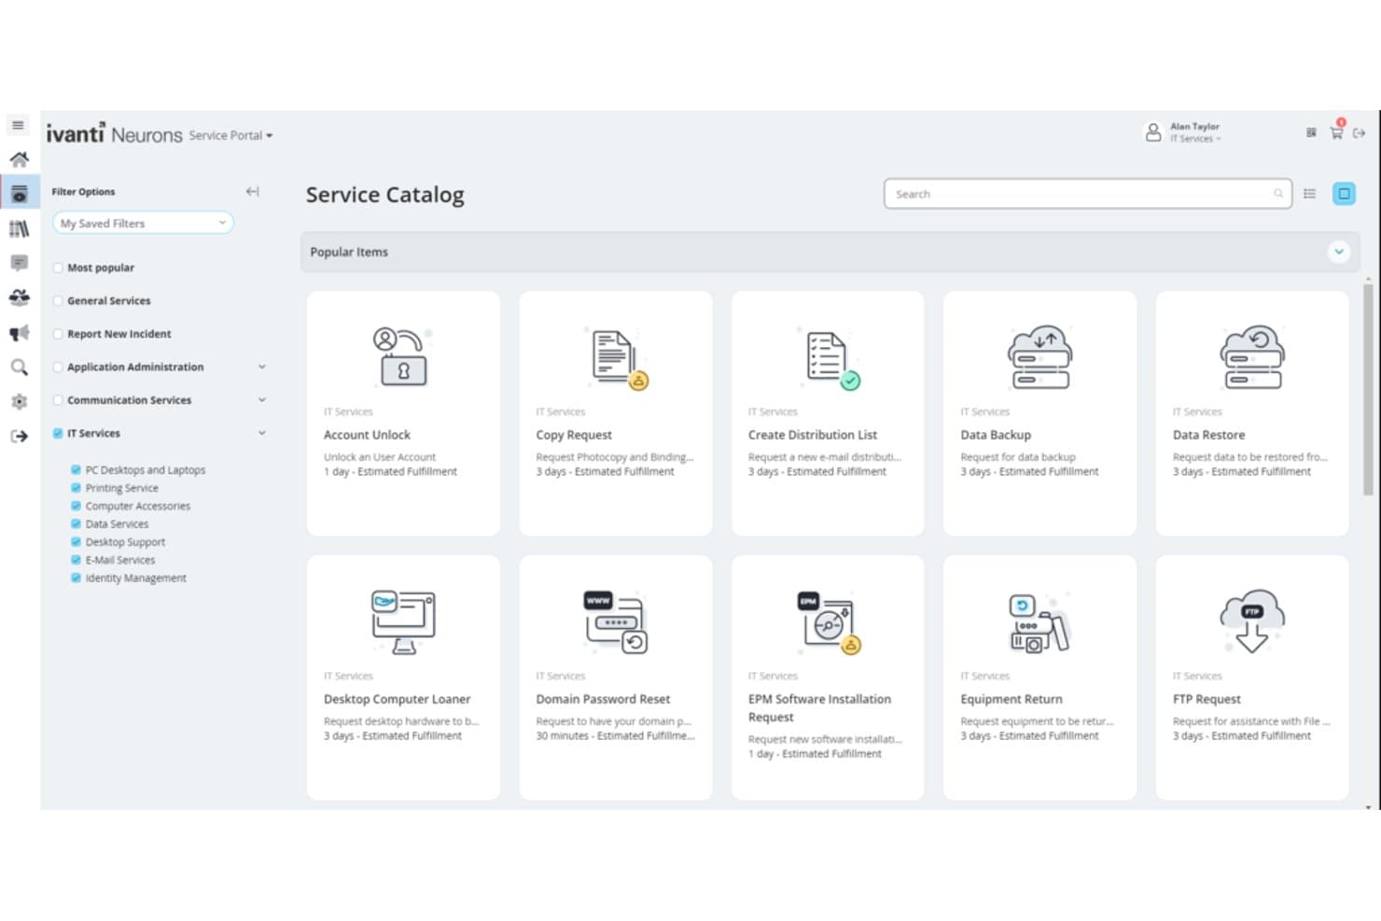Screen dimensions: 1381x921
Task: Open the Service Catalog sidebar item
Action: [x=19, y=194]
